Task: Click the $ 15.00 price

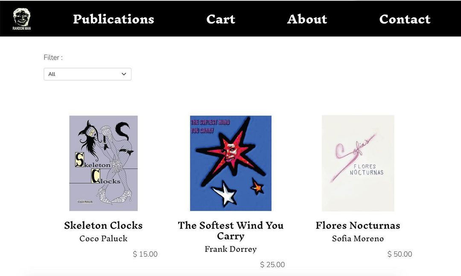Action: coord(145,254)
